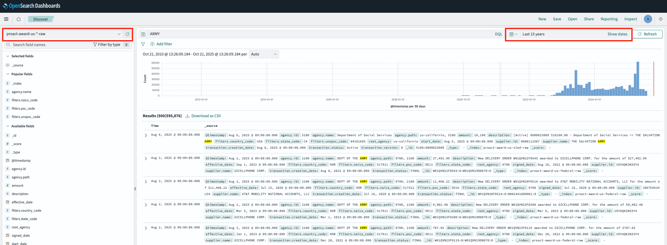Screen dimensions: 667x245
Task: Click the tallest histogram bar in the chart
Action: (638, 79)
